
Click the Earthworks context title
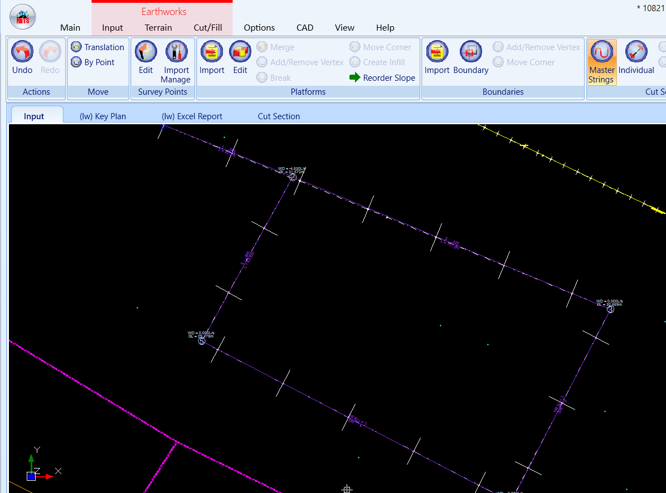point(163,12)
